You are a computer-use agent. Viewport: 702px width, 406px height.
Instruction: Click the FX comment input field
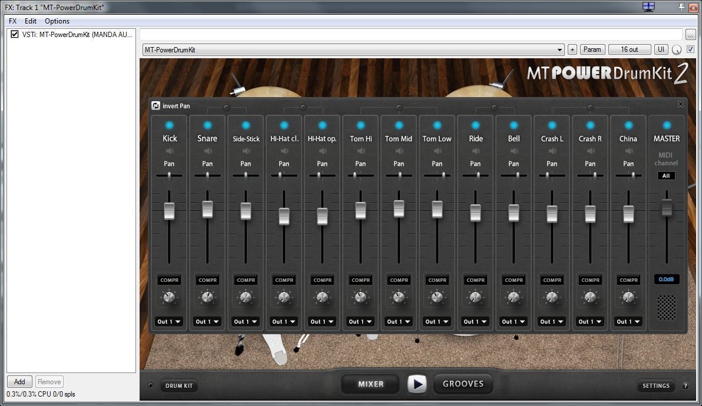411,35
